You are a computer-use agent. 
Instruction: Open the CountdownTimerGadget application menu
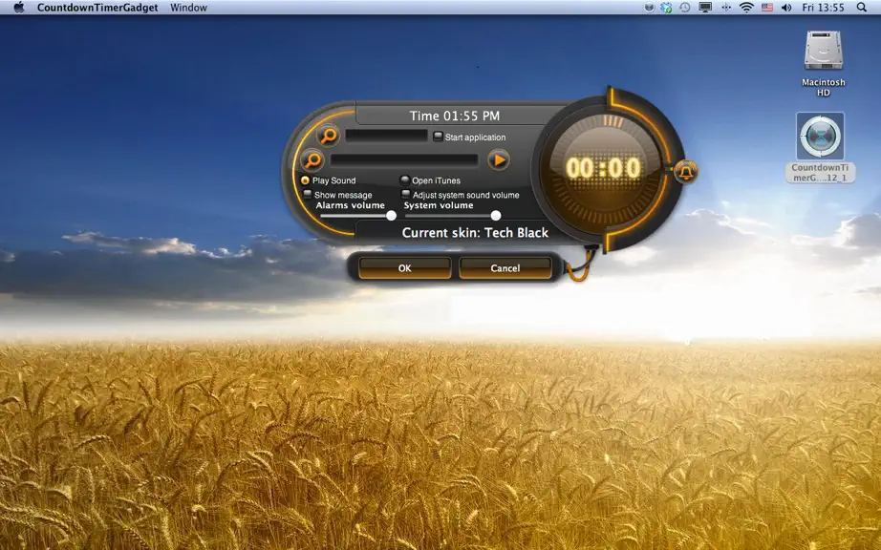point(97,8)
